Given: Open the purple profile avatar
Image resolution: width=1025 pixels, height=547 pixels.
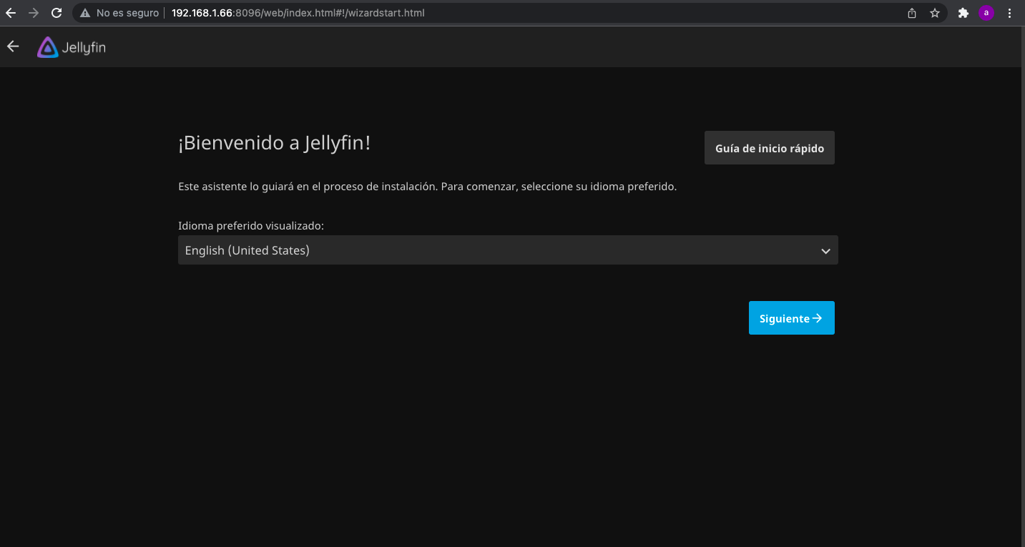Looking at the screenshot, I should point(986,13).
